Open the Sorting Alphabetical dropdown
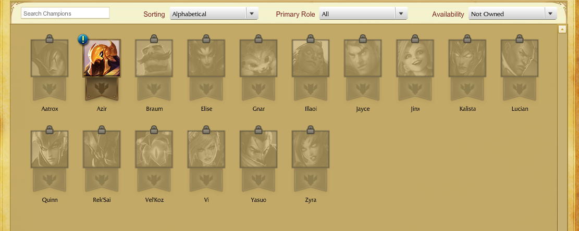 coord(214,14)
